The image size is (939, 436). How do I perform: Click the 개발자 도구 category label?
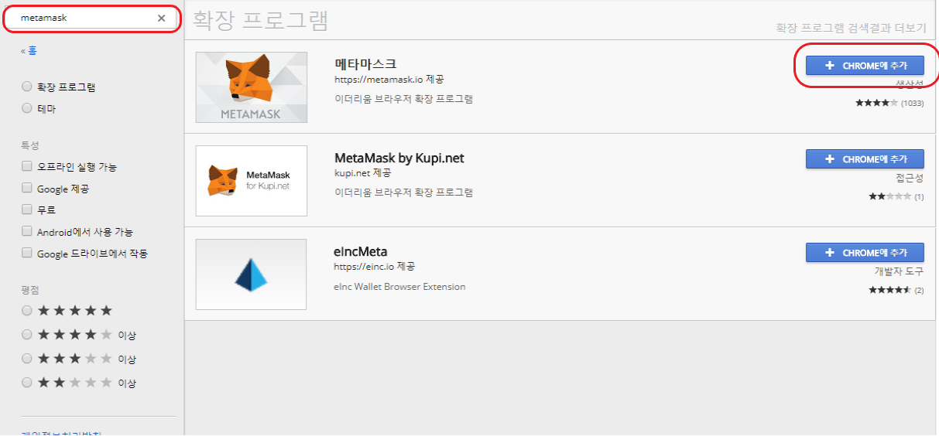(x=900, y=271)
